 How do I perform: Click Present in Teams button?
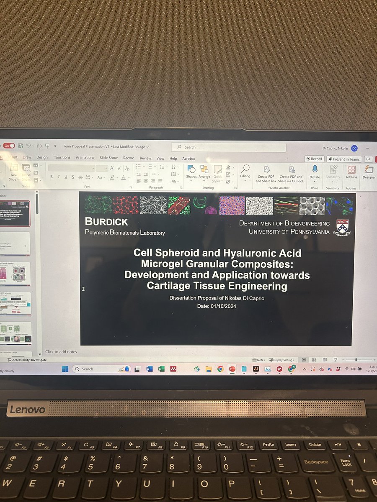click(344, 159)
